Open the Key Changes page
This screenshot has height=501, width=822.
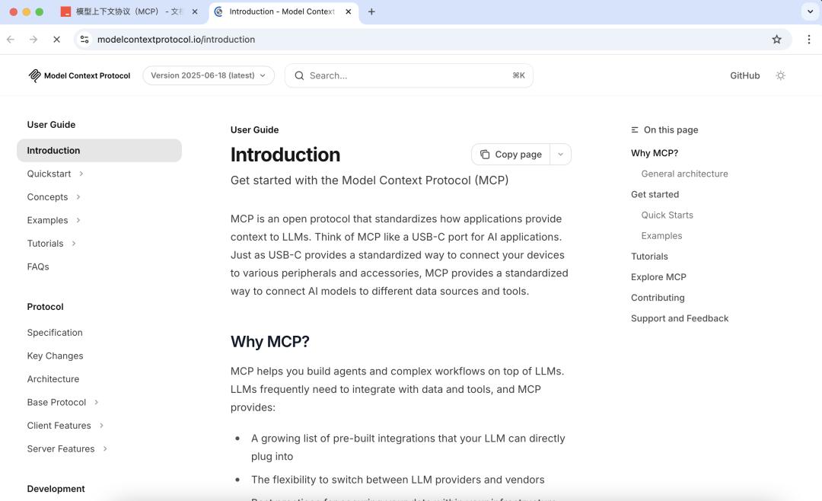(55, 356)
